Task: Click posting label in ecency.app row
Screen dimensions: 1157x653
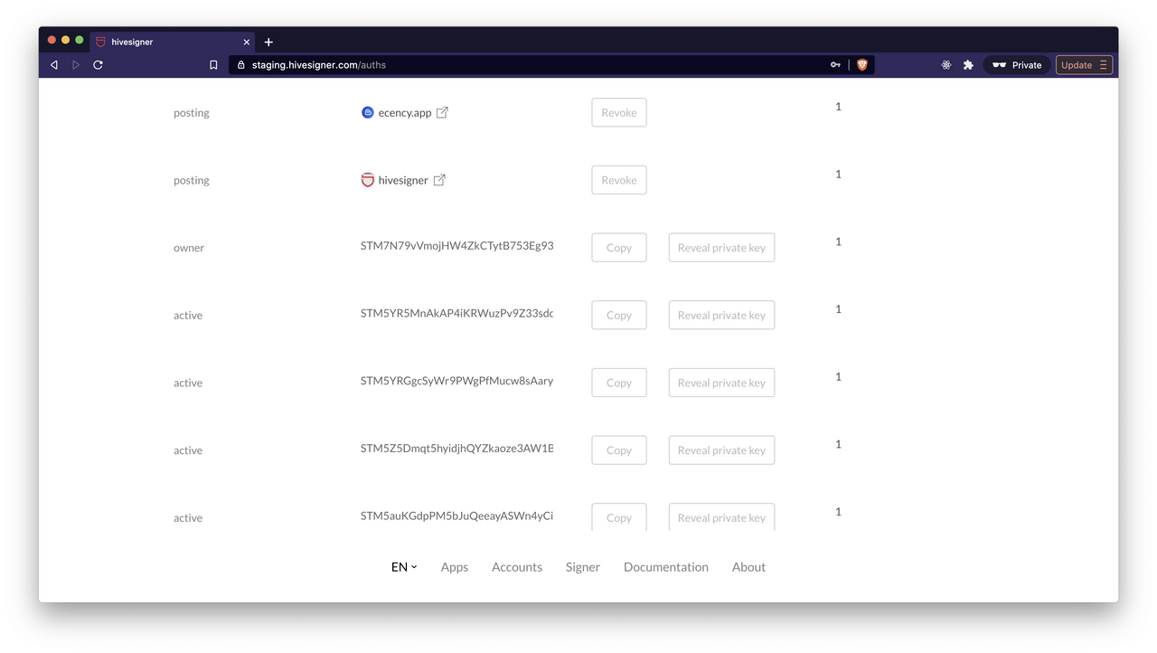Action: point(192,113)
